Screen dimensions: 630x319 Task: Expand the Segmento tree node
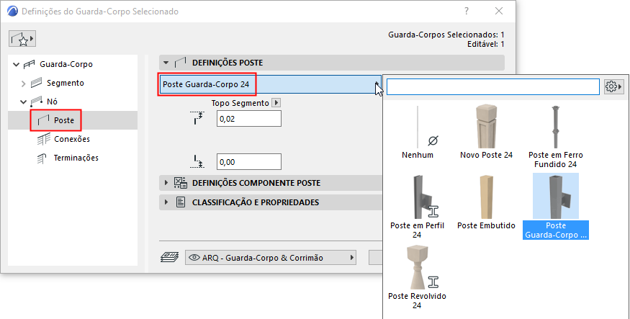click(24, 83)
